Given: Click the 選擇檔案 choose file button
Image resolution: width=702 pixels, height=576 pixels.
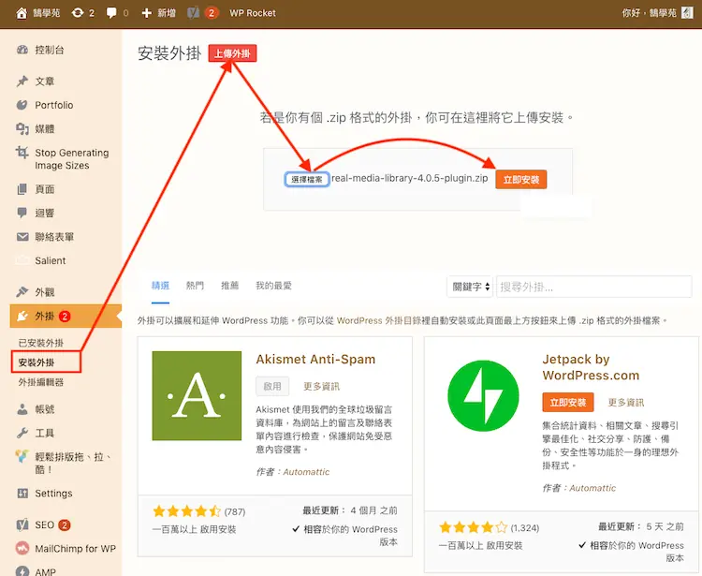Looking at the screenshot, I should coord(307,179).
